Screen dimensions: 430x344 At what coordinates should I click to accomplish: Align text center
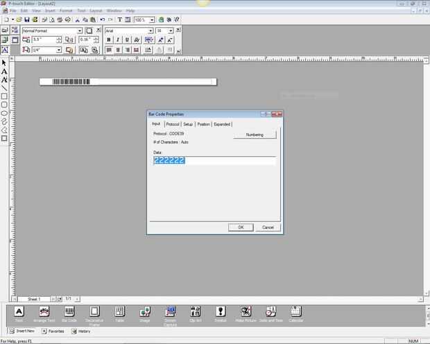tap(118, 50)
